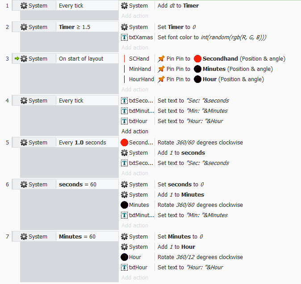Select the seconds = 60 condition
This screenshot has height=284, width=301.
[x=78, y=184]
